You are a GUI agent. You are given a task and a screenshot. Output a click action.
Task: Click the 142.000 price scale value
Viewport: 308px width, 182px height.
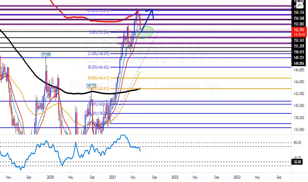coord(299,94)
